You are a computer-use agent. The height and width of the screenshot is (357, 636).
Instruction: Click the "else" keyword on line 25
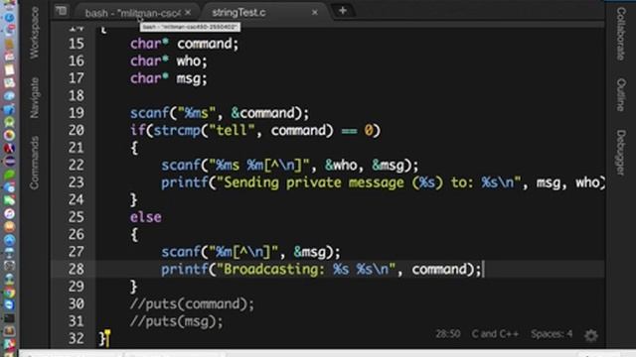(146, 217)
